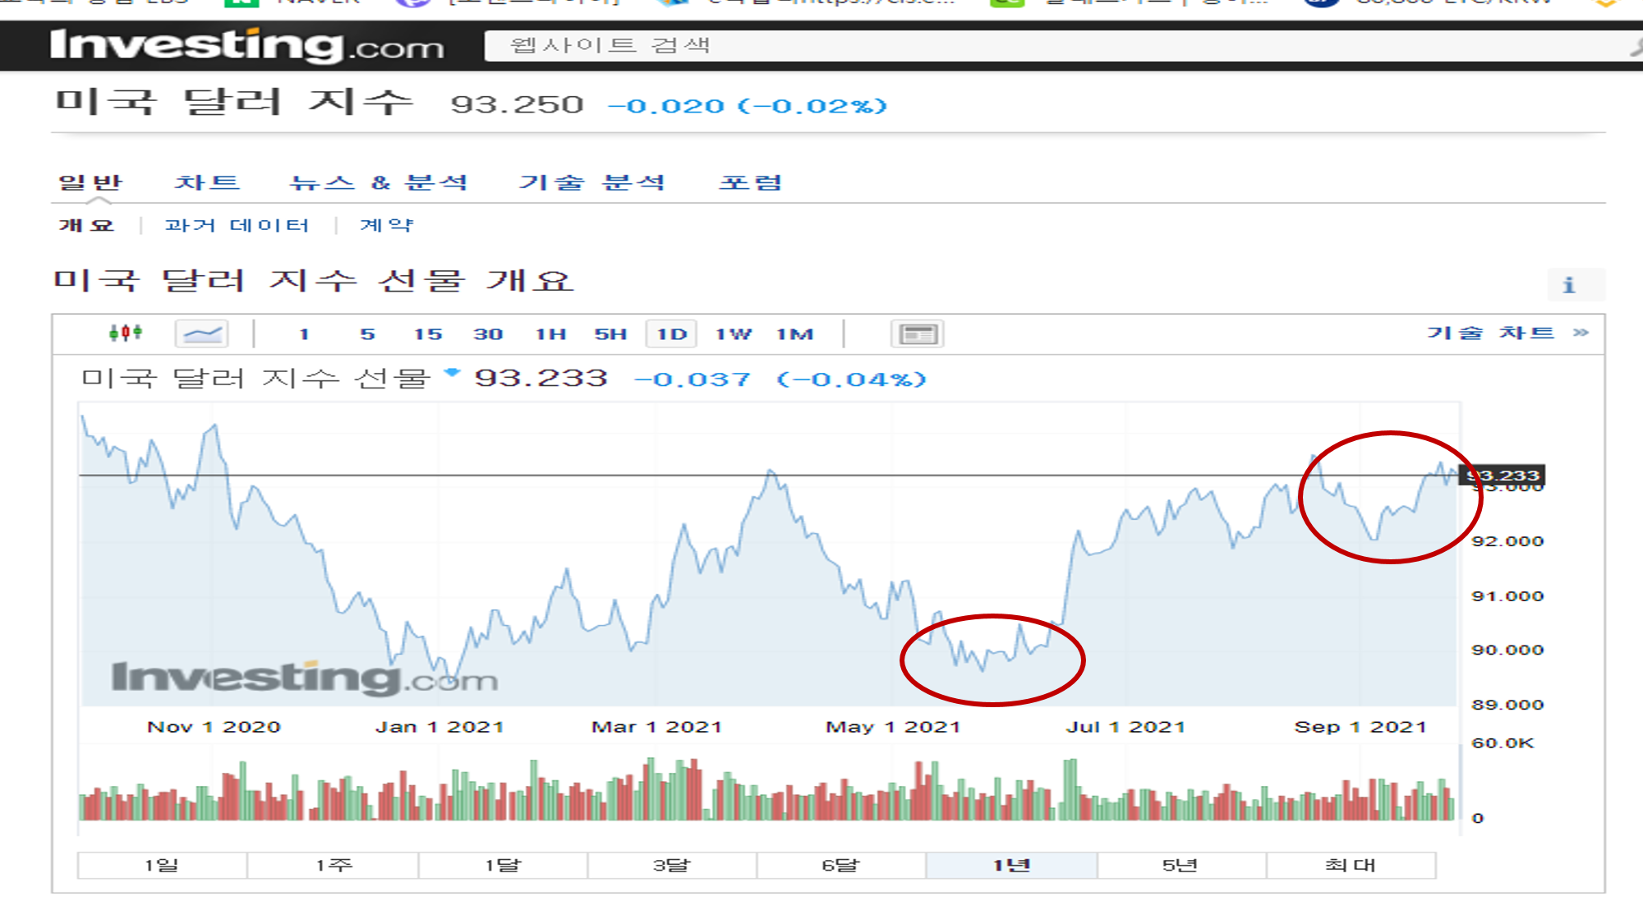Switch to the 5H interval
This screenshot has height=924, width=1643.
click(x=610, y=334)
